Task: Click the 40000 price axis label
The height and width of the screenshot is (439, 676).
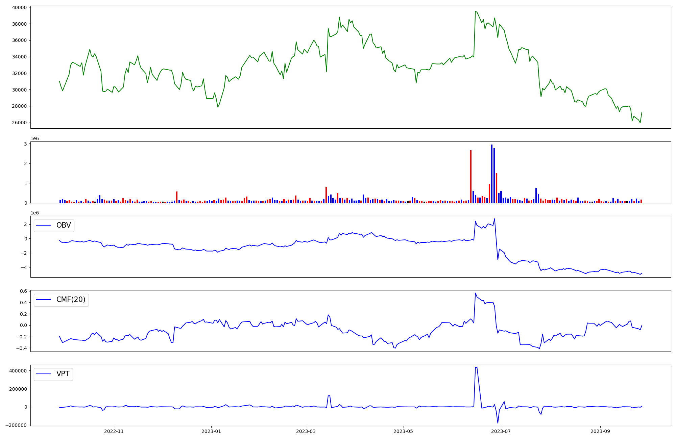Action: pos(19,7)
